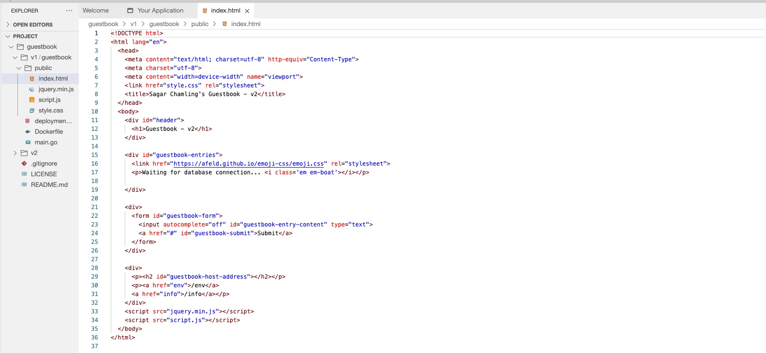Click the Dockerfile whale icon

28,132
